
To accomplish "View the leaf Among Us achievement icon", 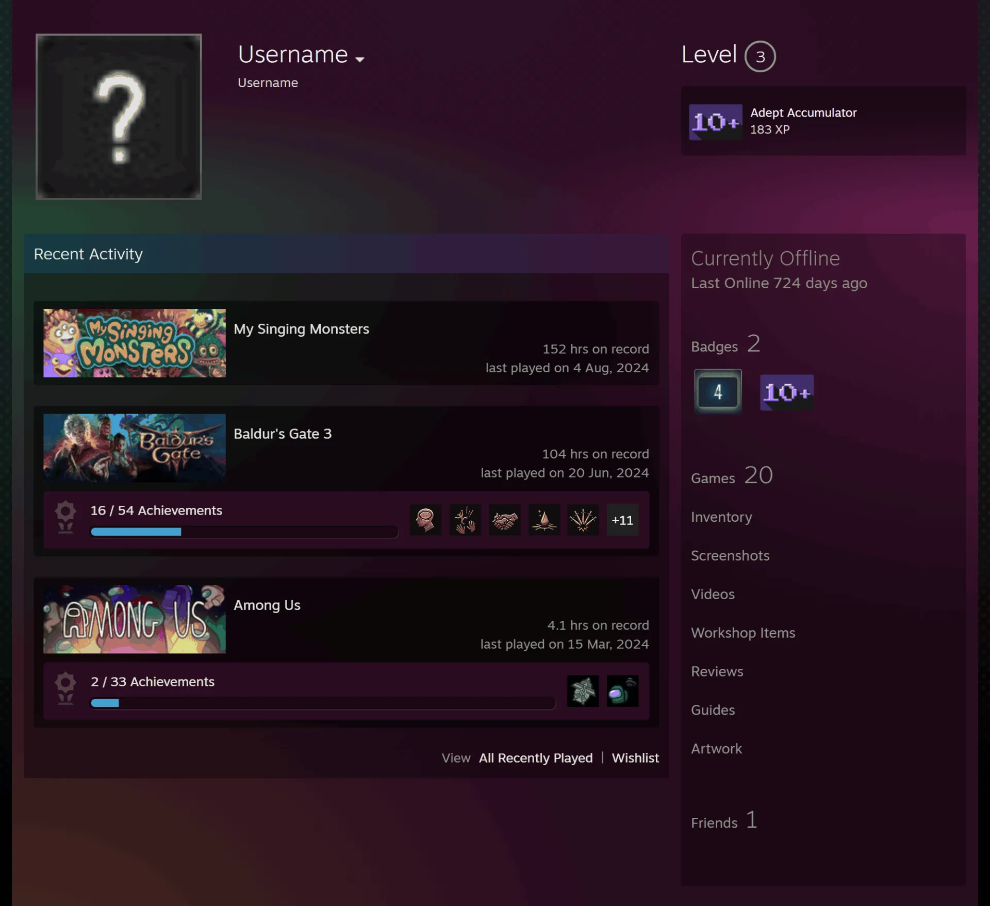I will pos(583,691).
